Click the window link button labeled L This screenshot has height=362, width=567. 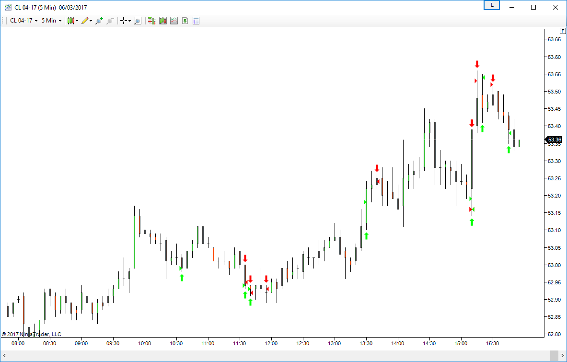492,5
